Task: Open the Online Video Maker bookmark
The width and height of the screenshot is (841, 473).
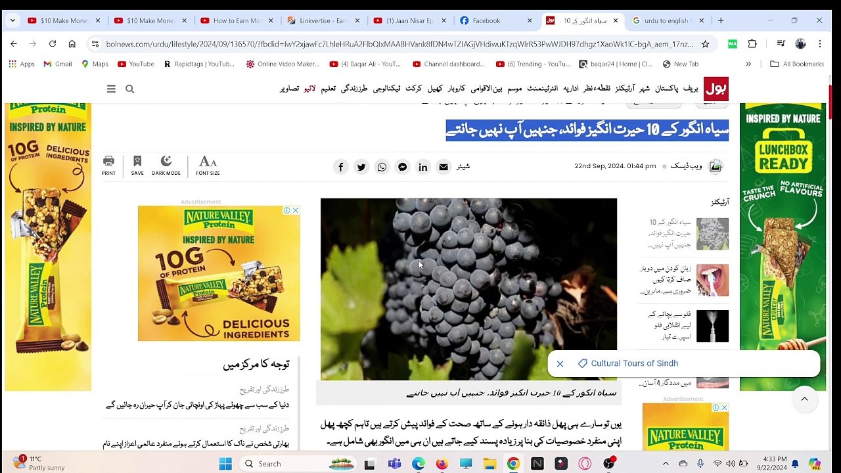Action: point(283,64)
